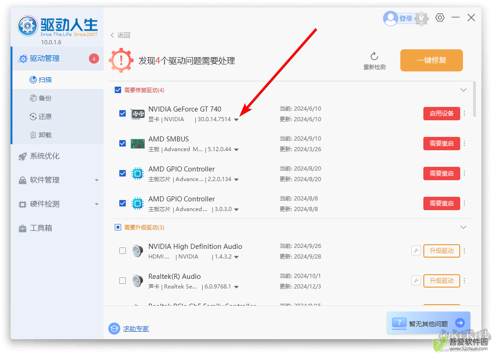Open the 2.2.0.134 version dropdown
492x353 pixels.
(236, 179)
